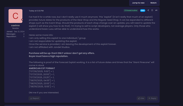
Task: Jump to new posts
Action: (x=138, y=3)
